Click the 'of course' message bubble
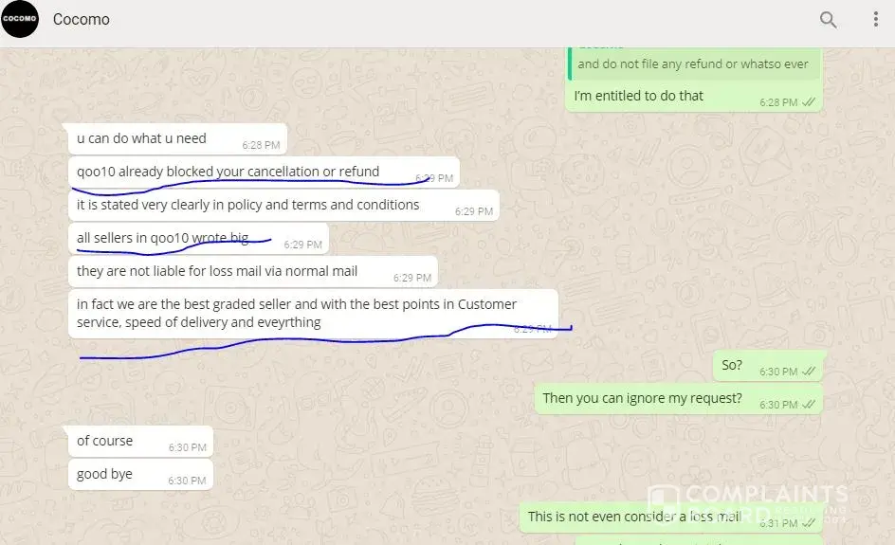 (x=140, y=441)
